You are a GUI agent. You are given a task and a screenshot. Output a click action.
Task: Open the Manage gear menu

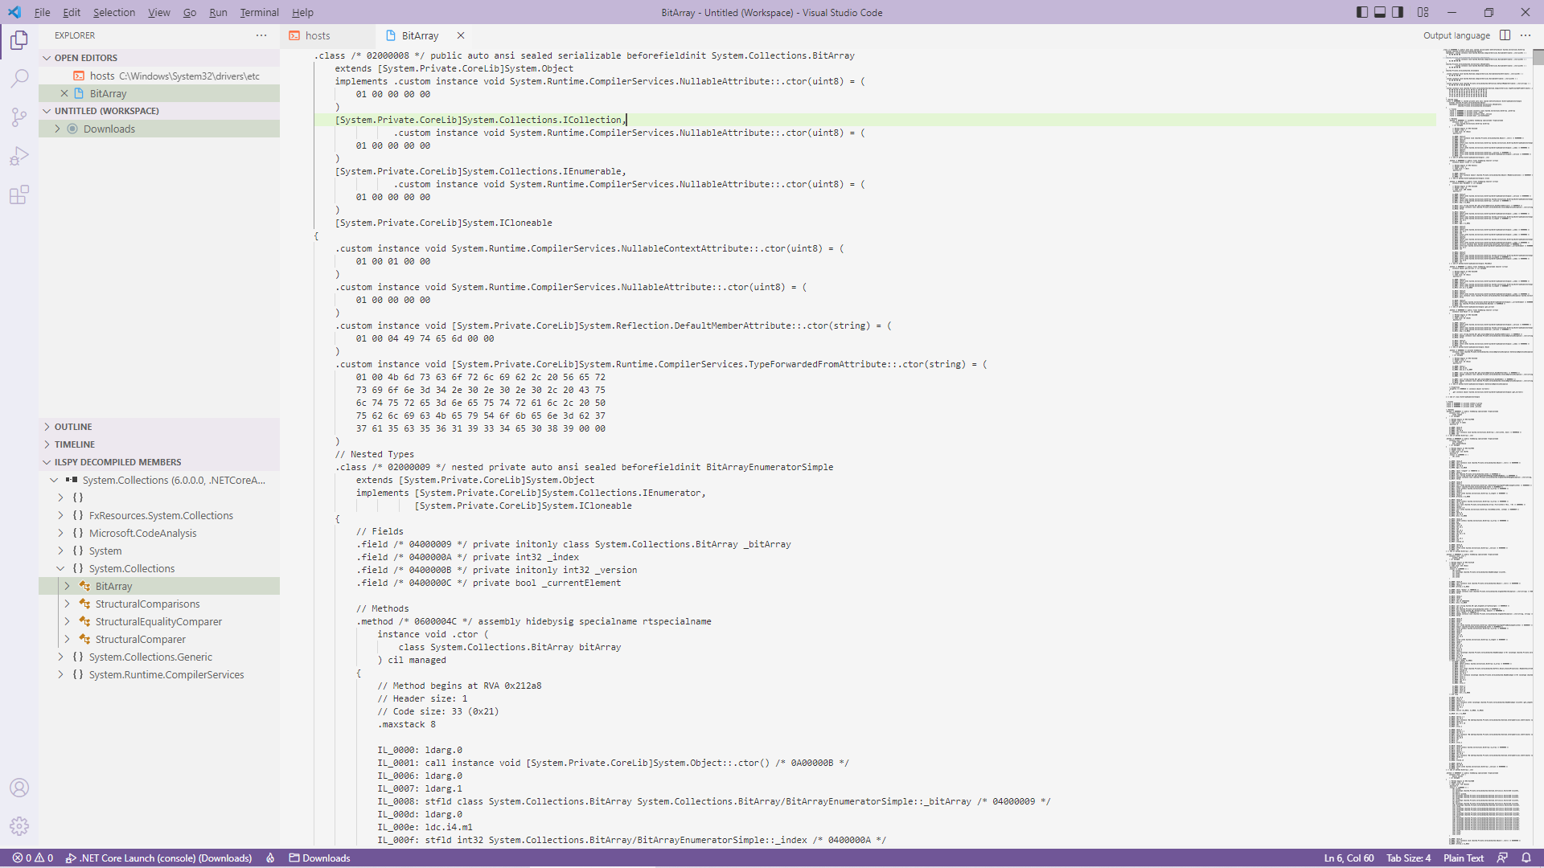click(x=19, y=826)
